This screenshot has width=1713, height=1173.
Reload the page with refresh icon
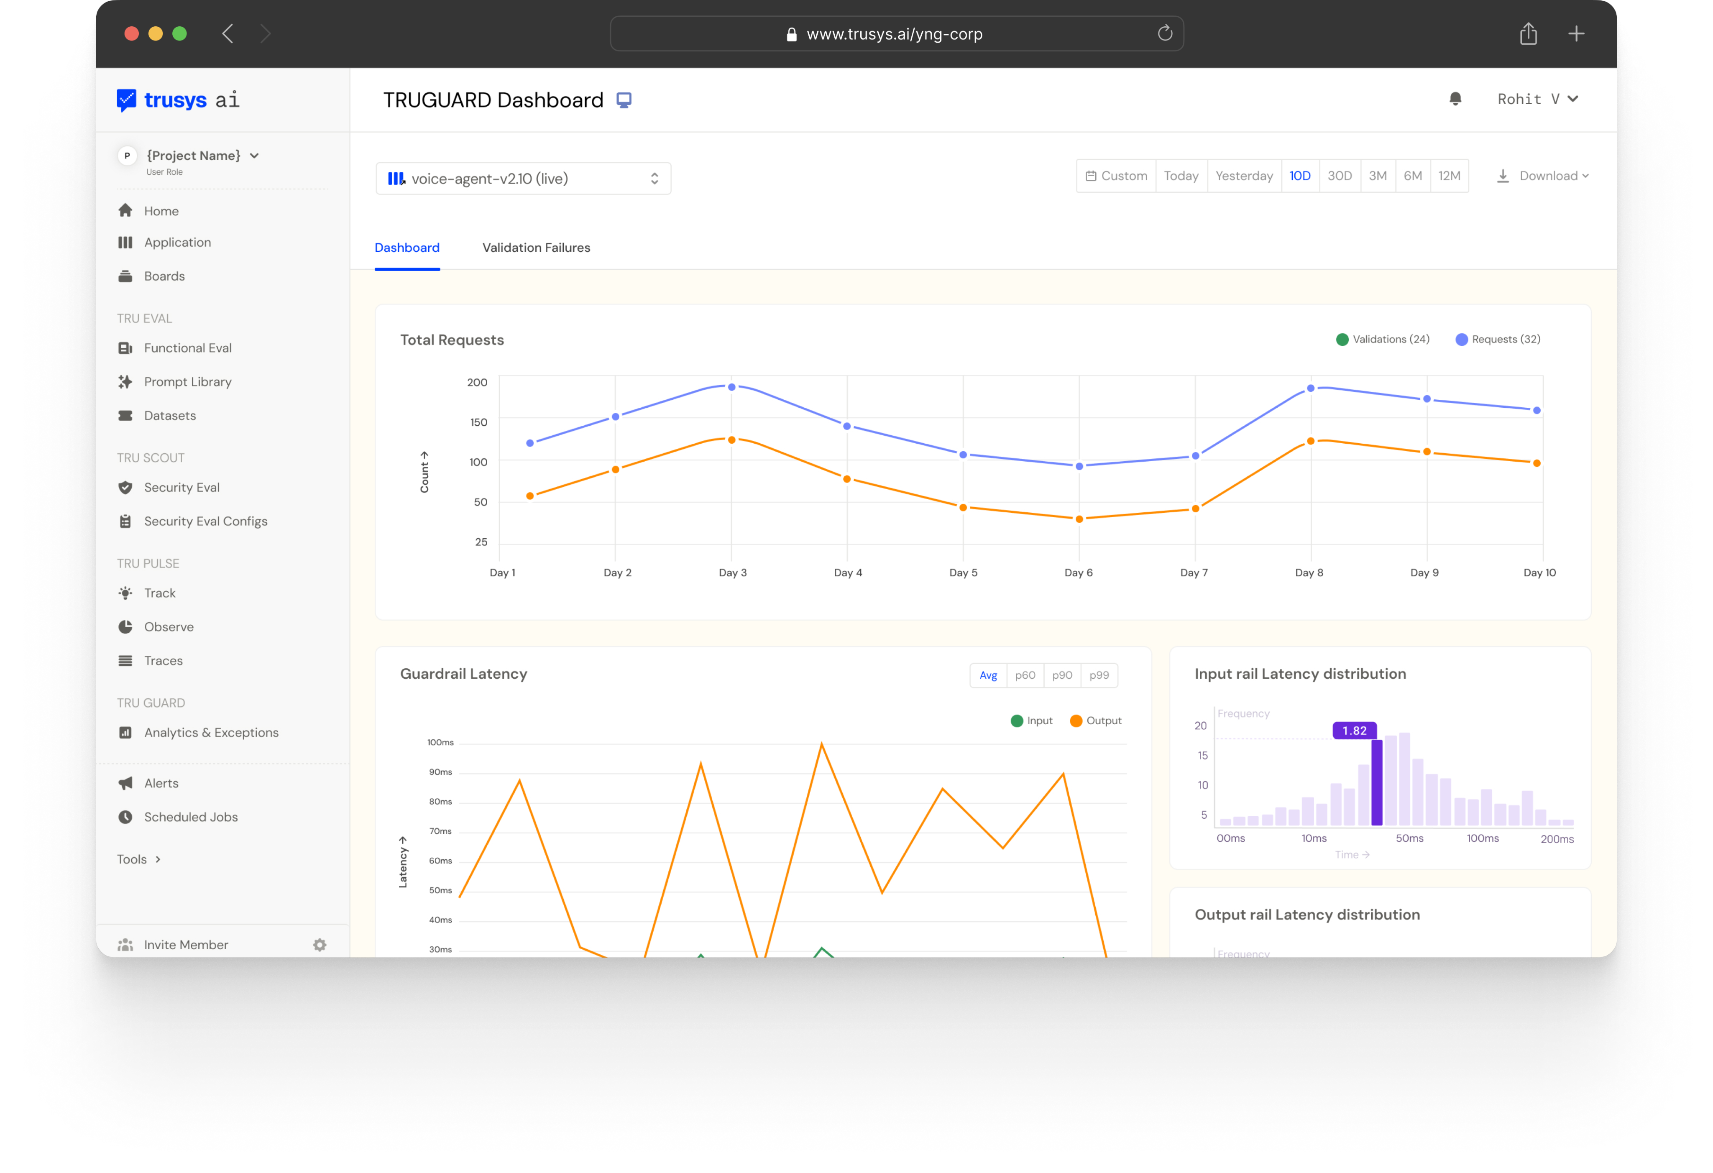tap(1165, 33)
